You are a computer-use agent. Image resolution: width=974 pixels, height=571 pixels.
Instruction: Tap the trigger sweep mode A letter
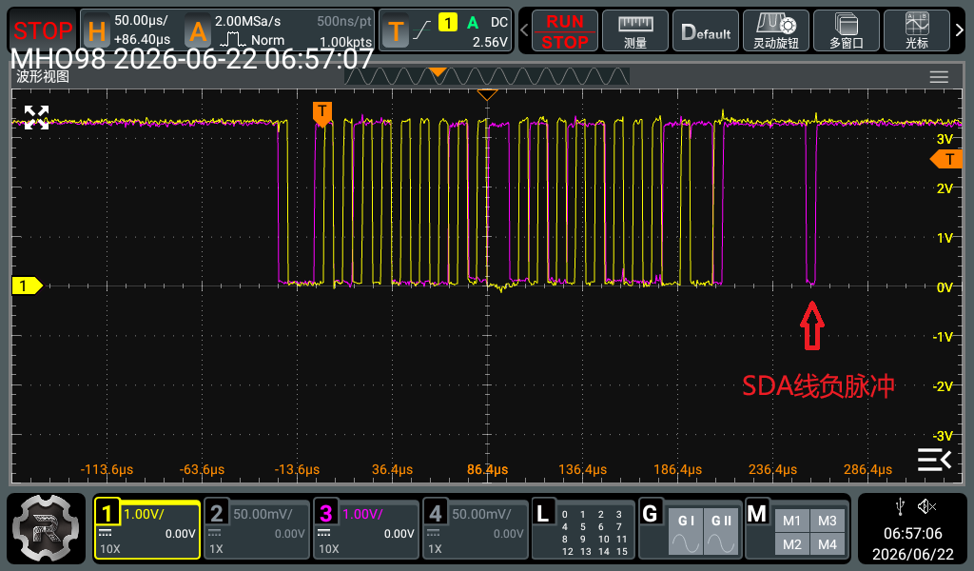tap(473, 23)
